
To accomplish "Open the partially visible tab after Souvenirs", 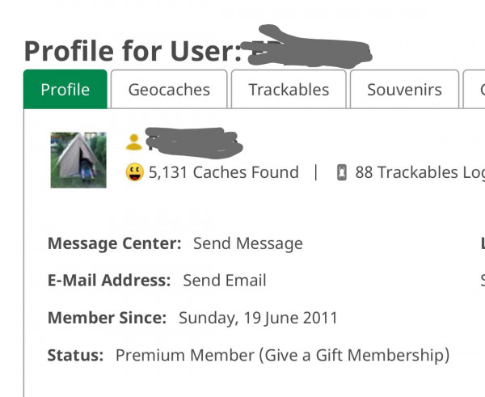I will click(474, 89).
